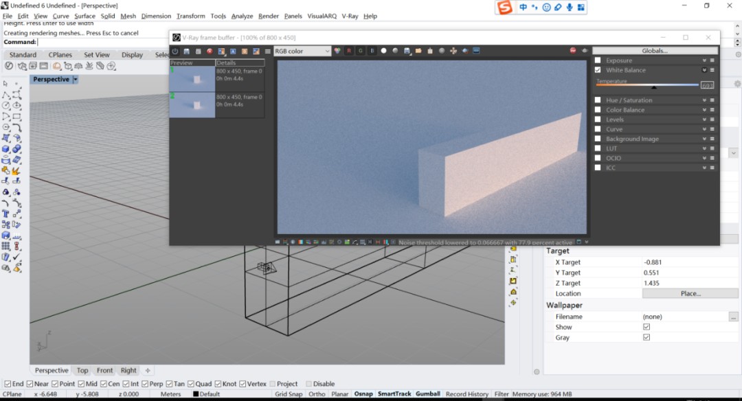The image size is (742, 401).
Task: Select the pointer arrow tool in Rhino sidebar
Action: coord(5,84)
